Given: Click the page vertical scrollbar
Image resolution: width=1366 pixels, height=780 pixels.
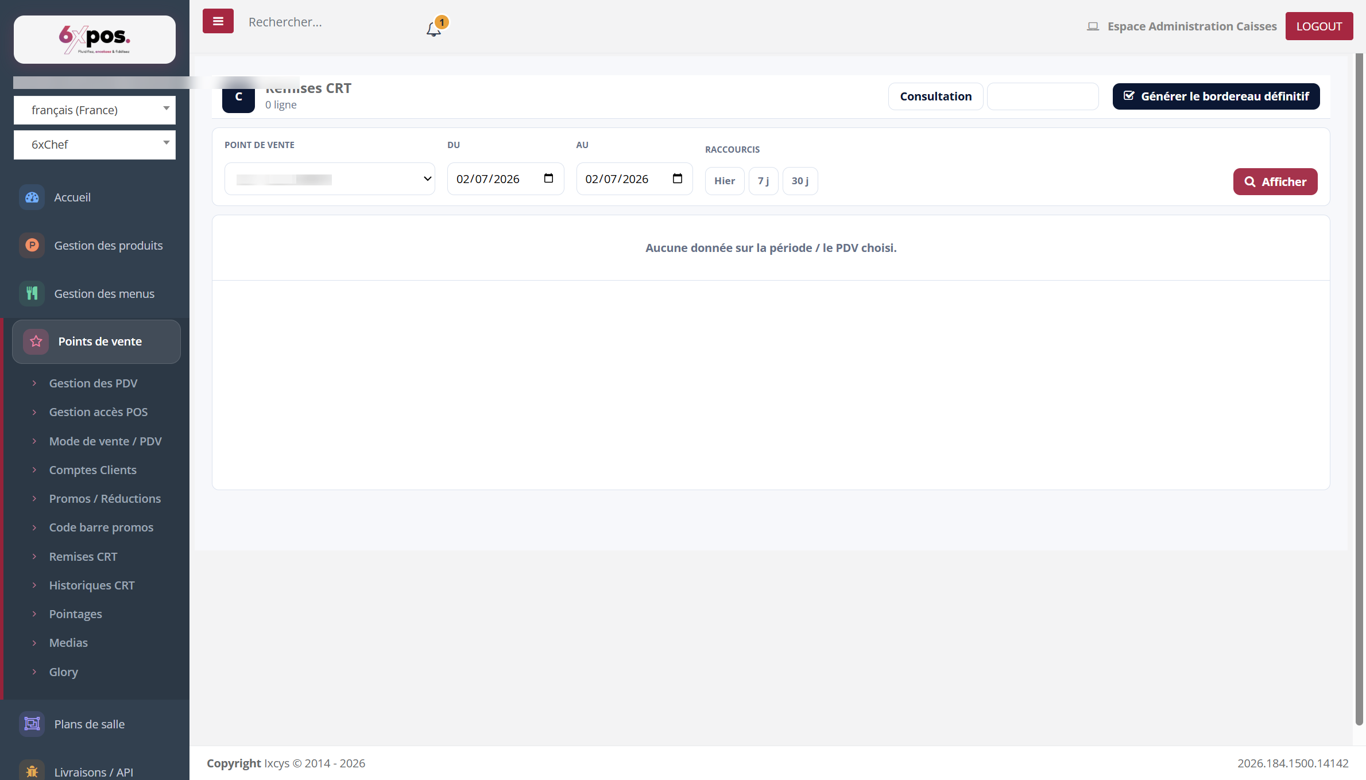Looking at the screenshot, I should (x=1359, y=389).
